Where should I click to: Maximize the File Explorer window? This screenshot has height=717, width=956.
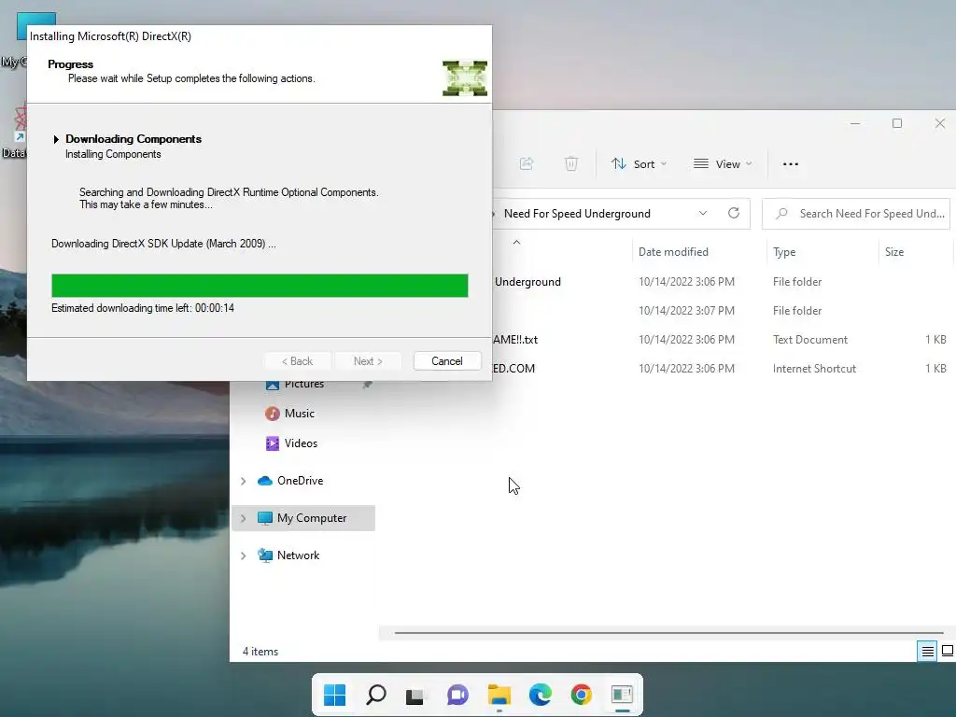pos(897,123)
